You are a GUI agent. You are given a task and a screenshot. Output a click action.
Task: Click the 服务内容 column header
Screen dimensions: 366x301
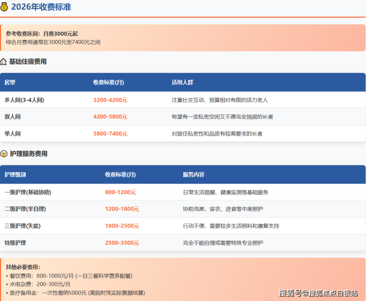[193, 175]
